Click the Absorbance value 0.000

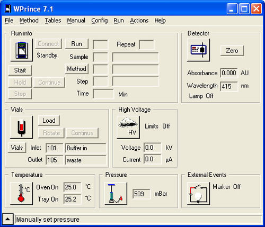coord(229,73)
